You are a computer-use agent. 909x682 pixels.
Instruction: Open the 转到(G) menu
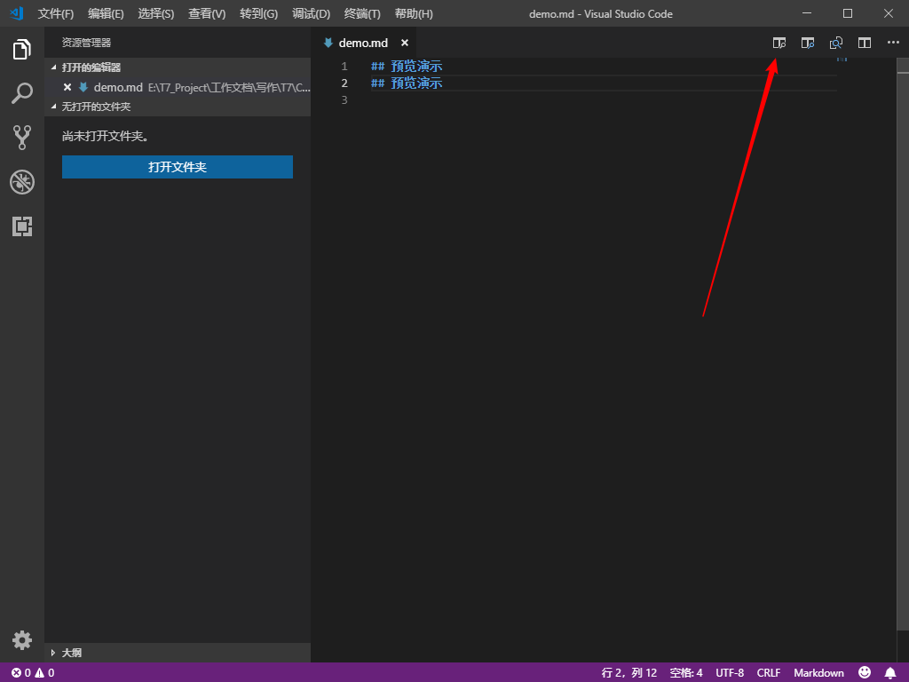(258, 14)
